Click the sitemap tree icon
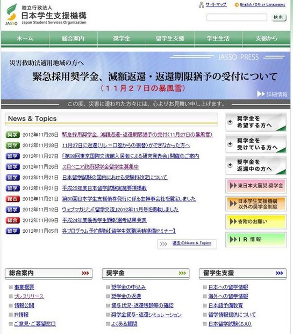Image resolution: width=293 pixels, height=334 pixels. [201, 5]
